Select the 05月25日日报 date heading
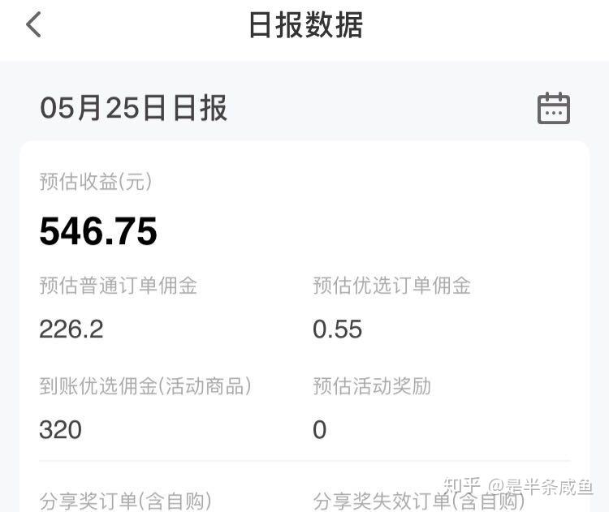The height and width of the screenshot is (512, 609). (134, 108)
